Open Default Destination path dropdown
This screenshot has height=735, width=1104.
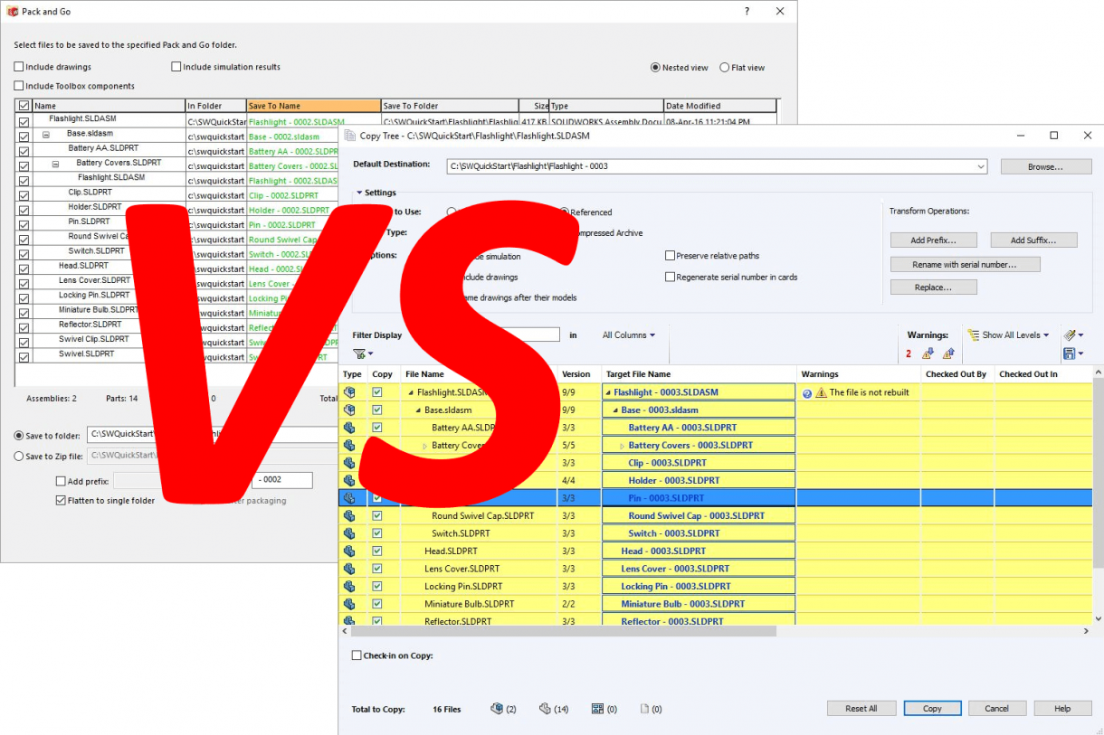[x=981, y=166]
